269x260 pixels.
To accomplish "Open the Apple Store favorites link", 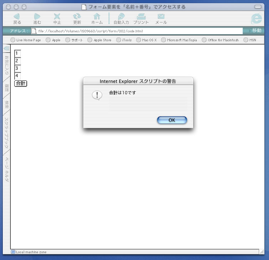I will click(99, 40).
